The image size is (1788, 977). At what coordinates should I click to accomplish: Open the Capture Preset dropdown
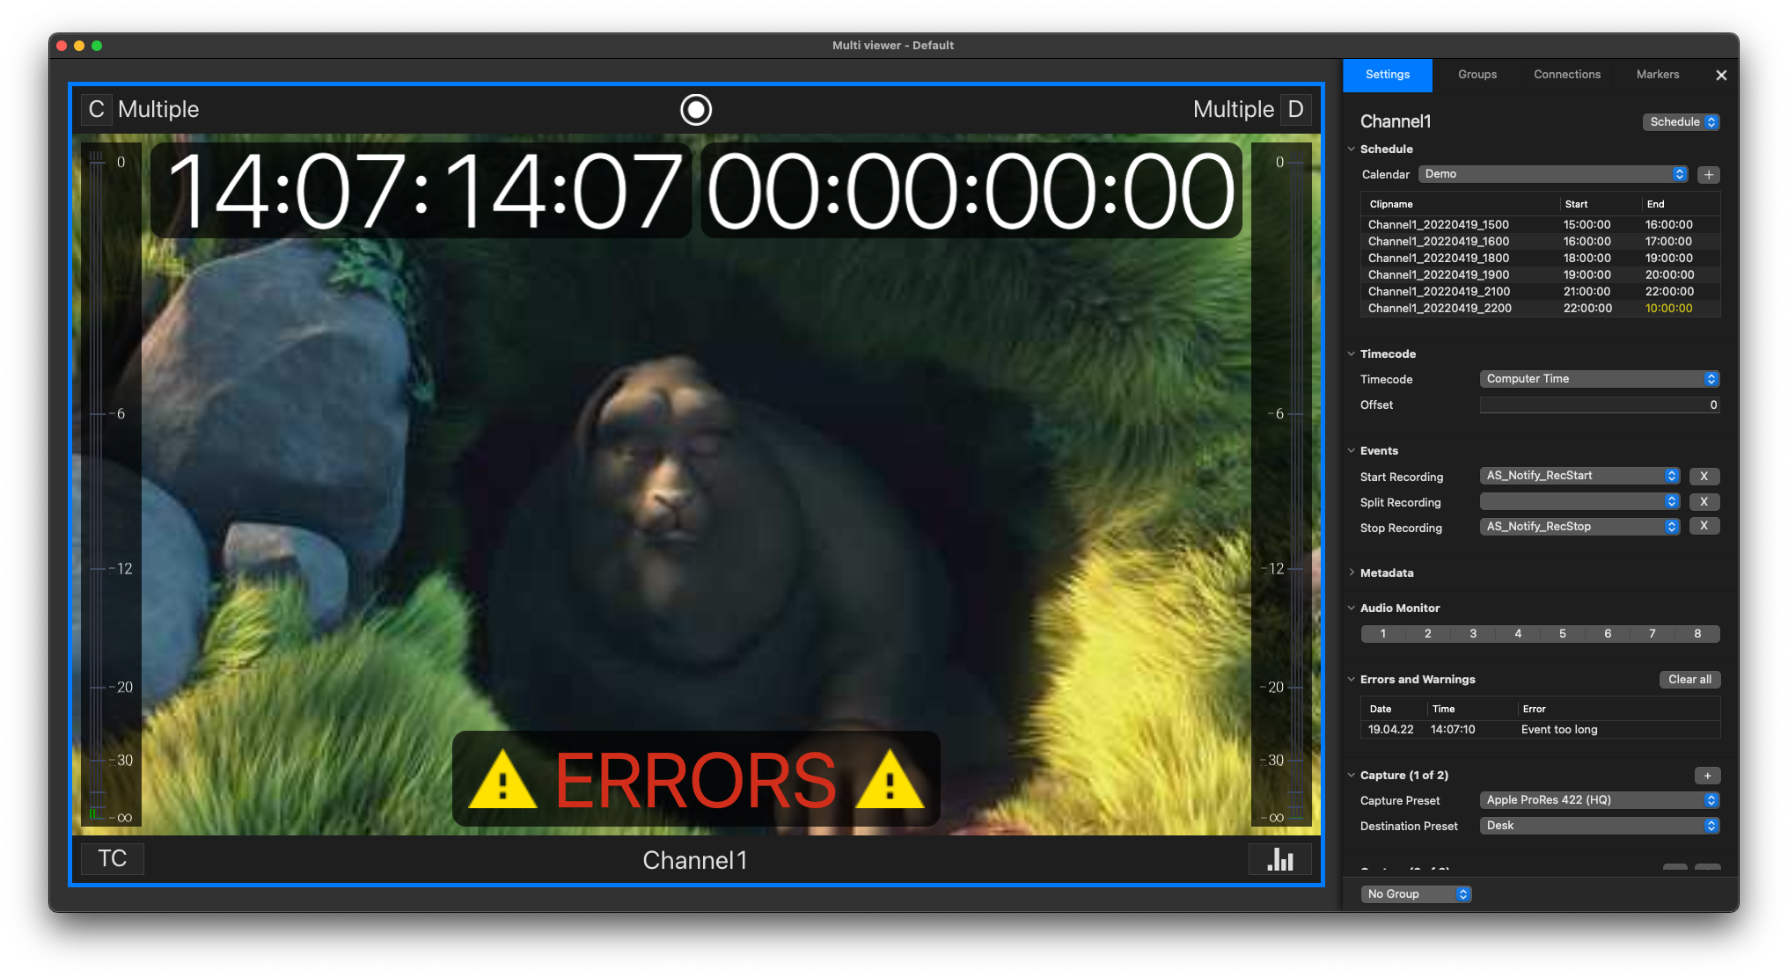pyautogui.click(x=1599, y=800)
